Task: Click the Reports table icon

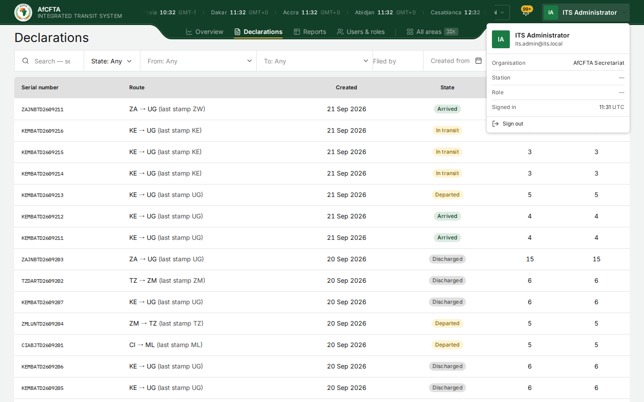Action: pyautogui.click(x=297, y=32)
